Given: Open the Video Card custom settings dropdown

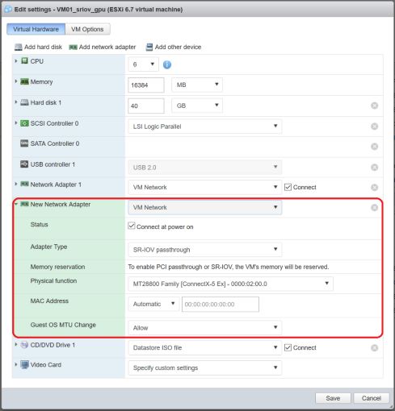Looking at the screenshot, I should click(205, 367).
